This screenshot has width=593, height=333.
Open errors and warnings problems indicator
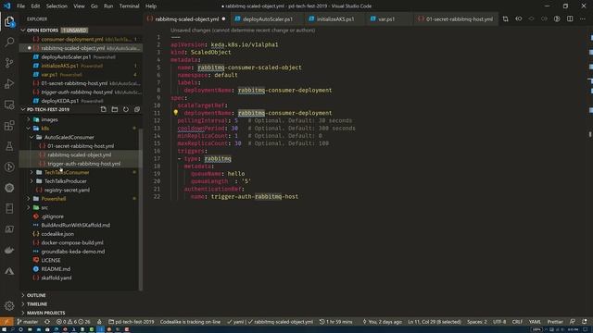[73, 322]
